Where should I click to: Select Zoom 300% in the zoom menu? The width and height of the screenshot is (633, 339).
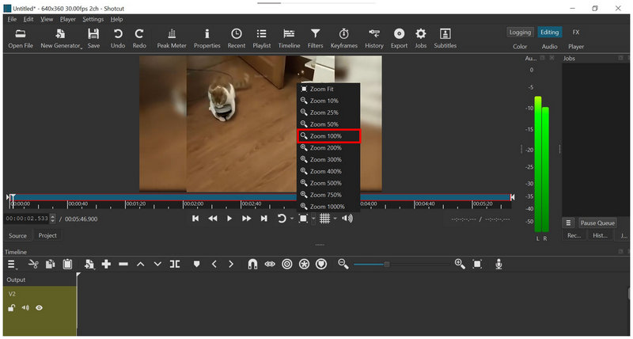click(328, 160)
